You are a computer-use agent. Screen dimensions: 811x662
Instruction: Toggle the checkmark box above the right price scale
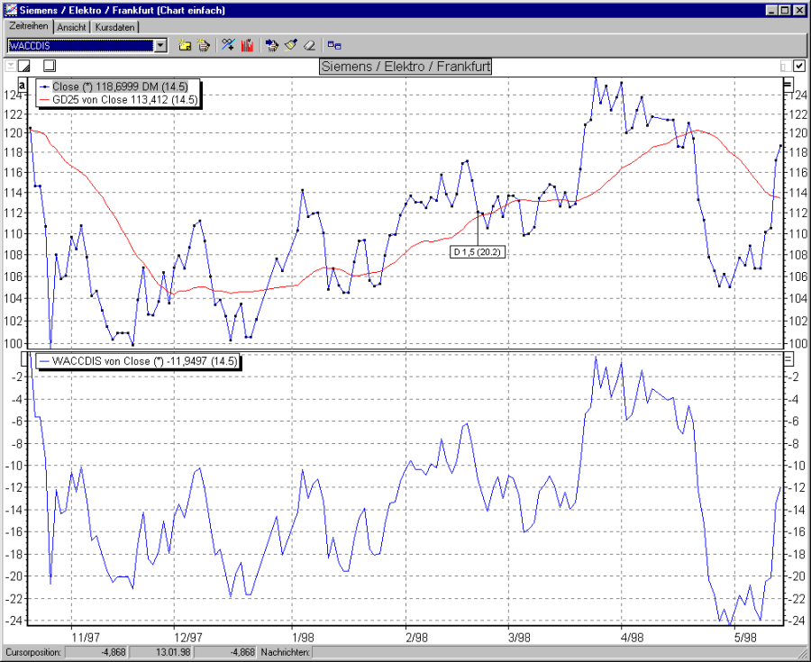798,66
